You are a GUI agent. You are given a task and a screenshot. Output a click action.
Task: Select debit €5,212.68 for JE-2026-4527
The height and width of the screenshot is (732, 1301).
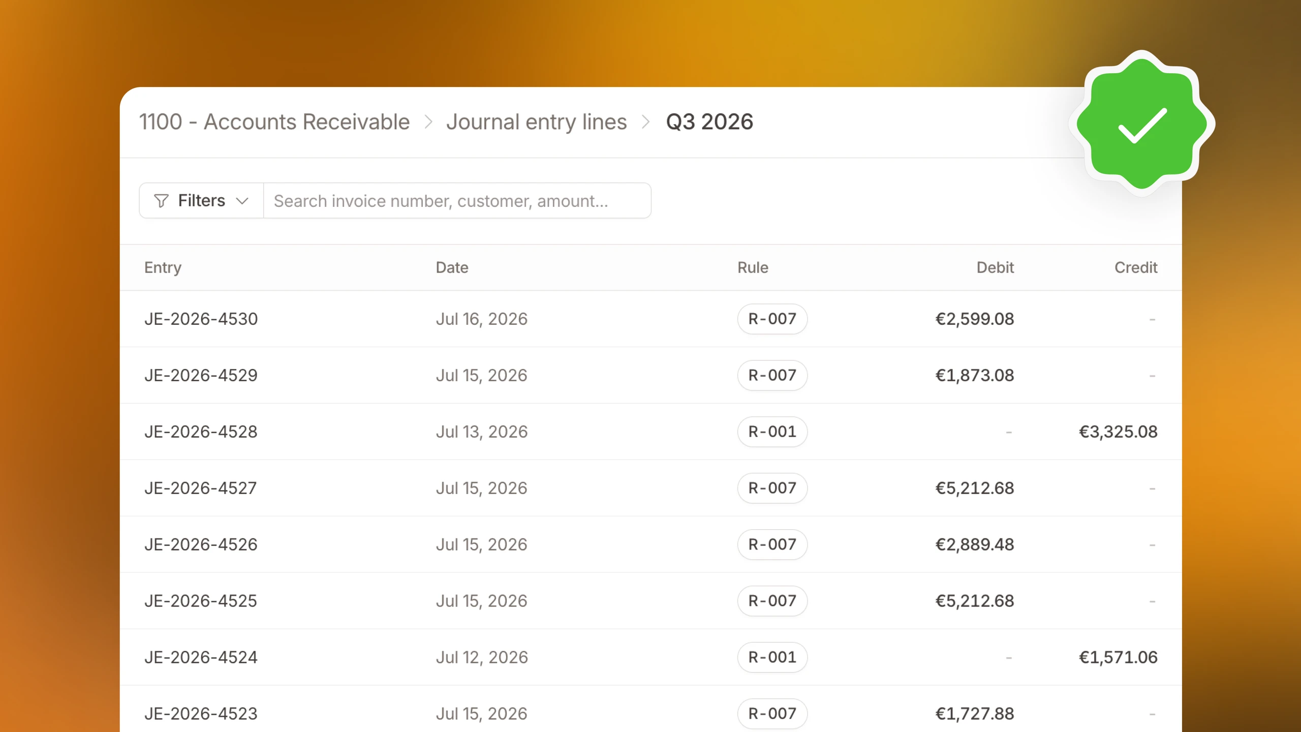[x=975, y=488]
